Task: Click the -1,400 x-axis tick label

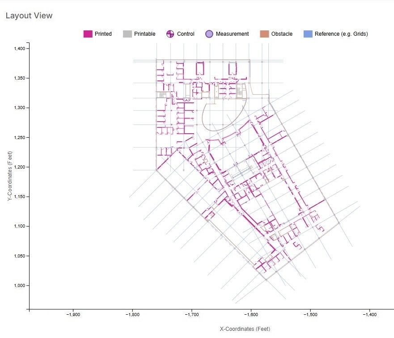Action: click(369, 315)
